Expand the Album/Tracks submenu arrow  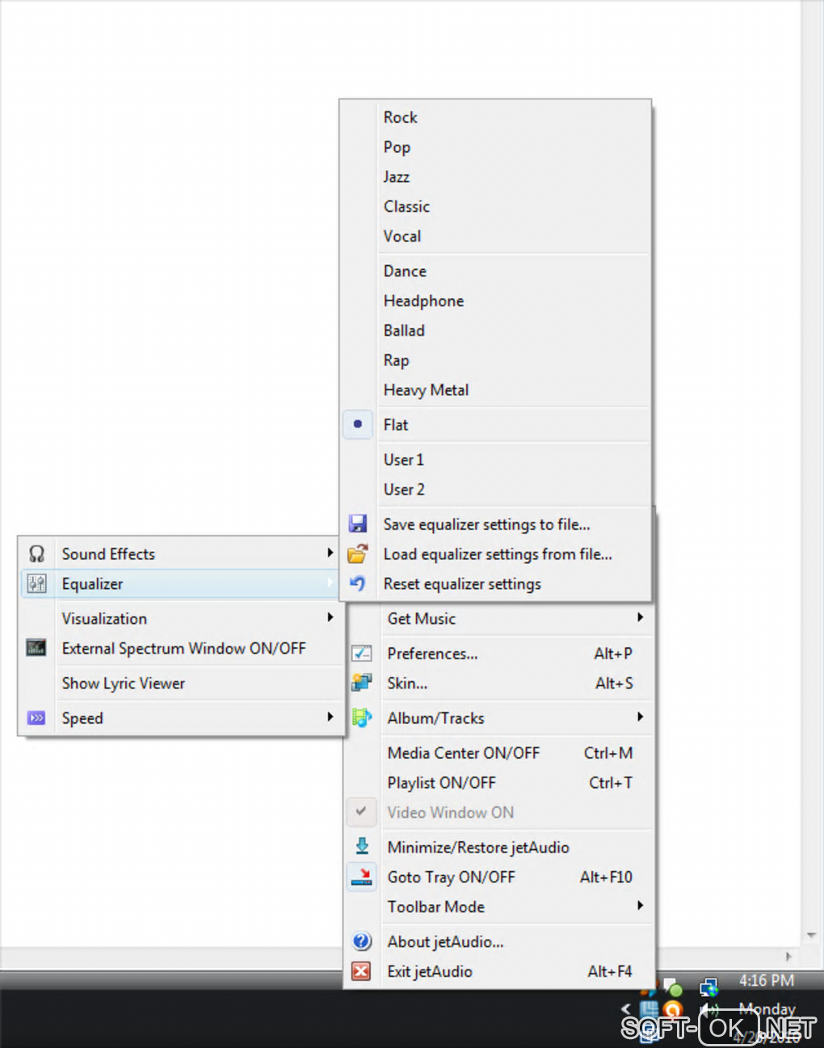(640, 717)
